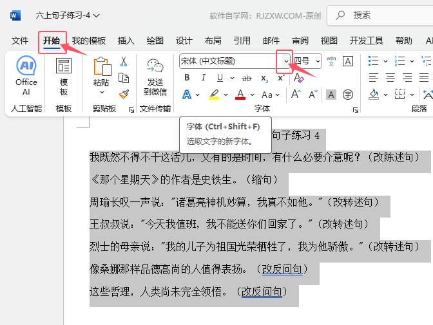The image size is (433, 325).
Task: Apply paragraph shading bucket icon
Action: 374,95
